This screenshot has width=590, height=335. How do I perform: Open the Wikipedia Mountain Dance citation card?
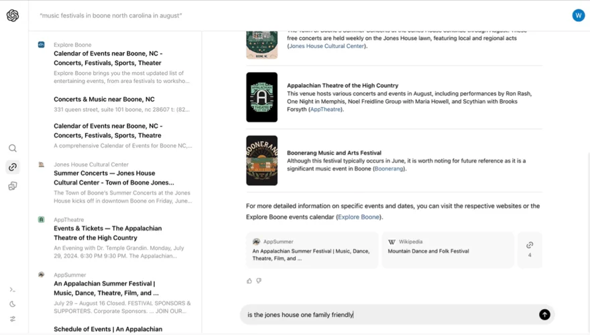coord(448,250)
